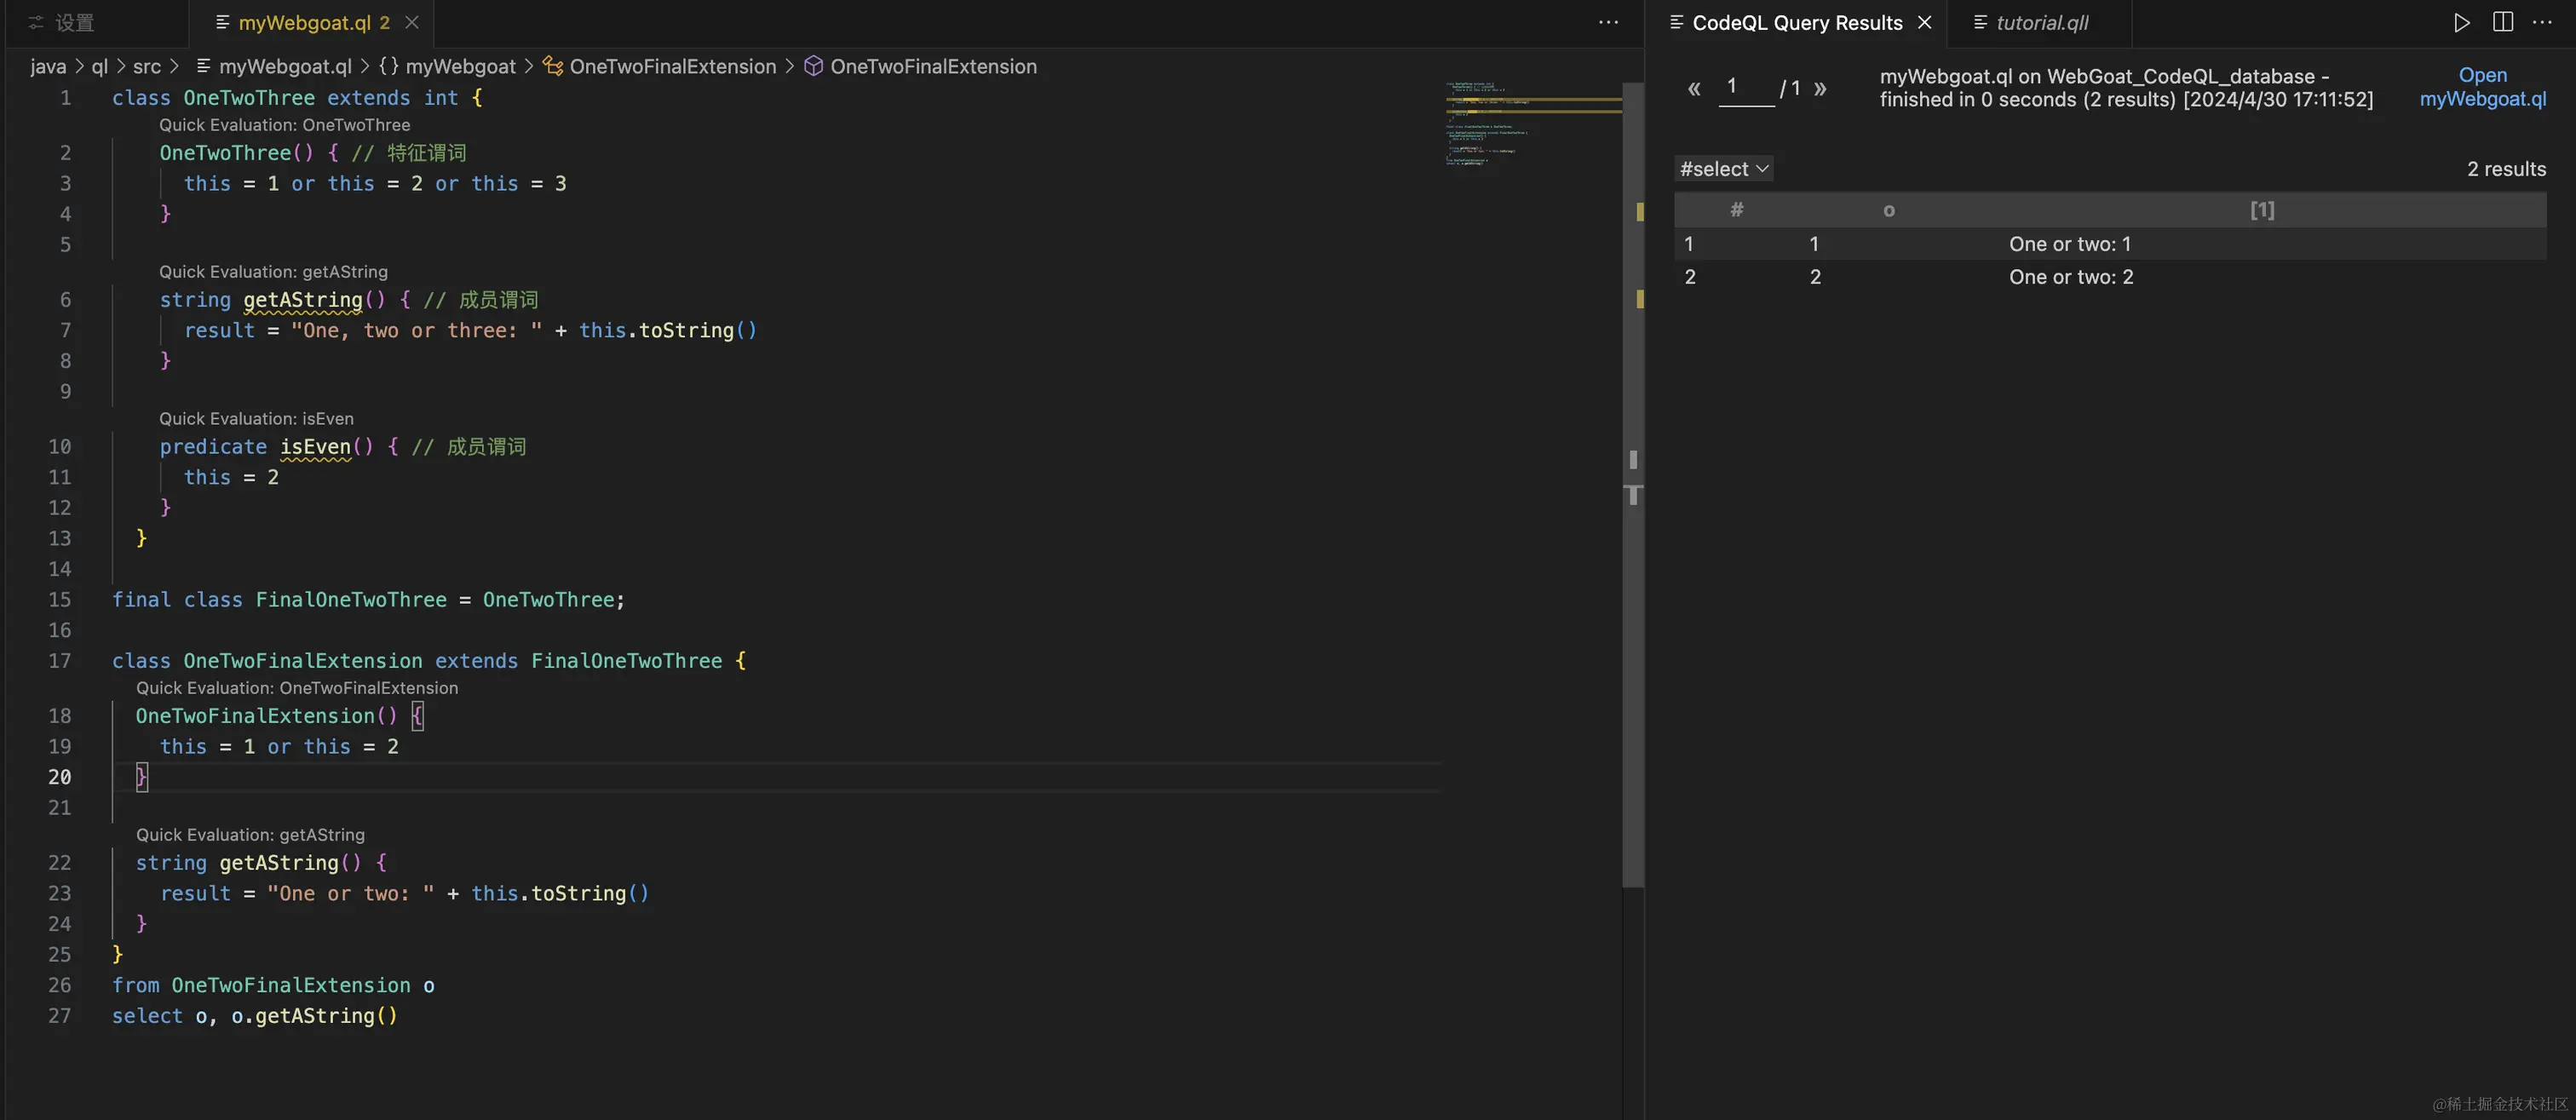Click the # column header
Image resolution: width=2576 pixels, height=1120 pixels.
pos(1737,210)
